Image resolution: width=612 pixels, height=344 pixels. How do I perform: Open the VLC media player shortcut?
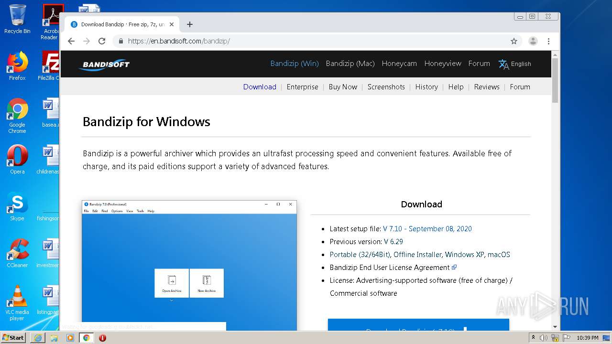pos(17,303)
